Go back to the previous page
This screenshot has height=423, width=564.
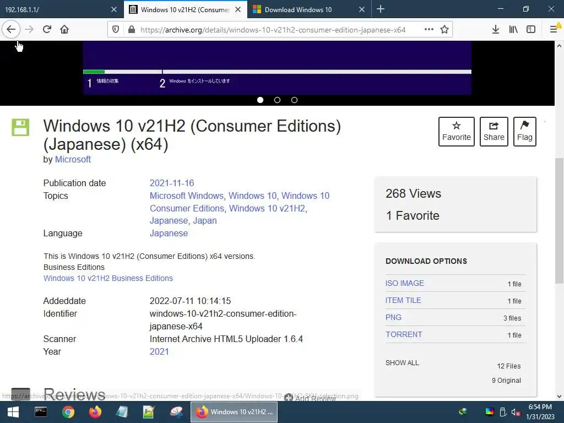coord(11,30)
